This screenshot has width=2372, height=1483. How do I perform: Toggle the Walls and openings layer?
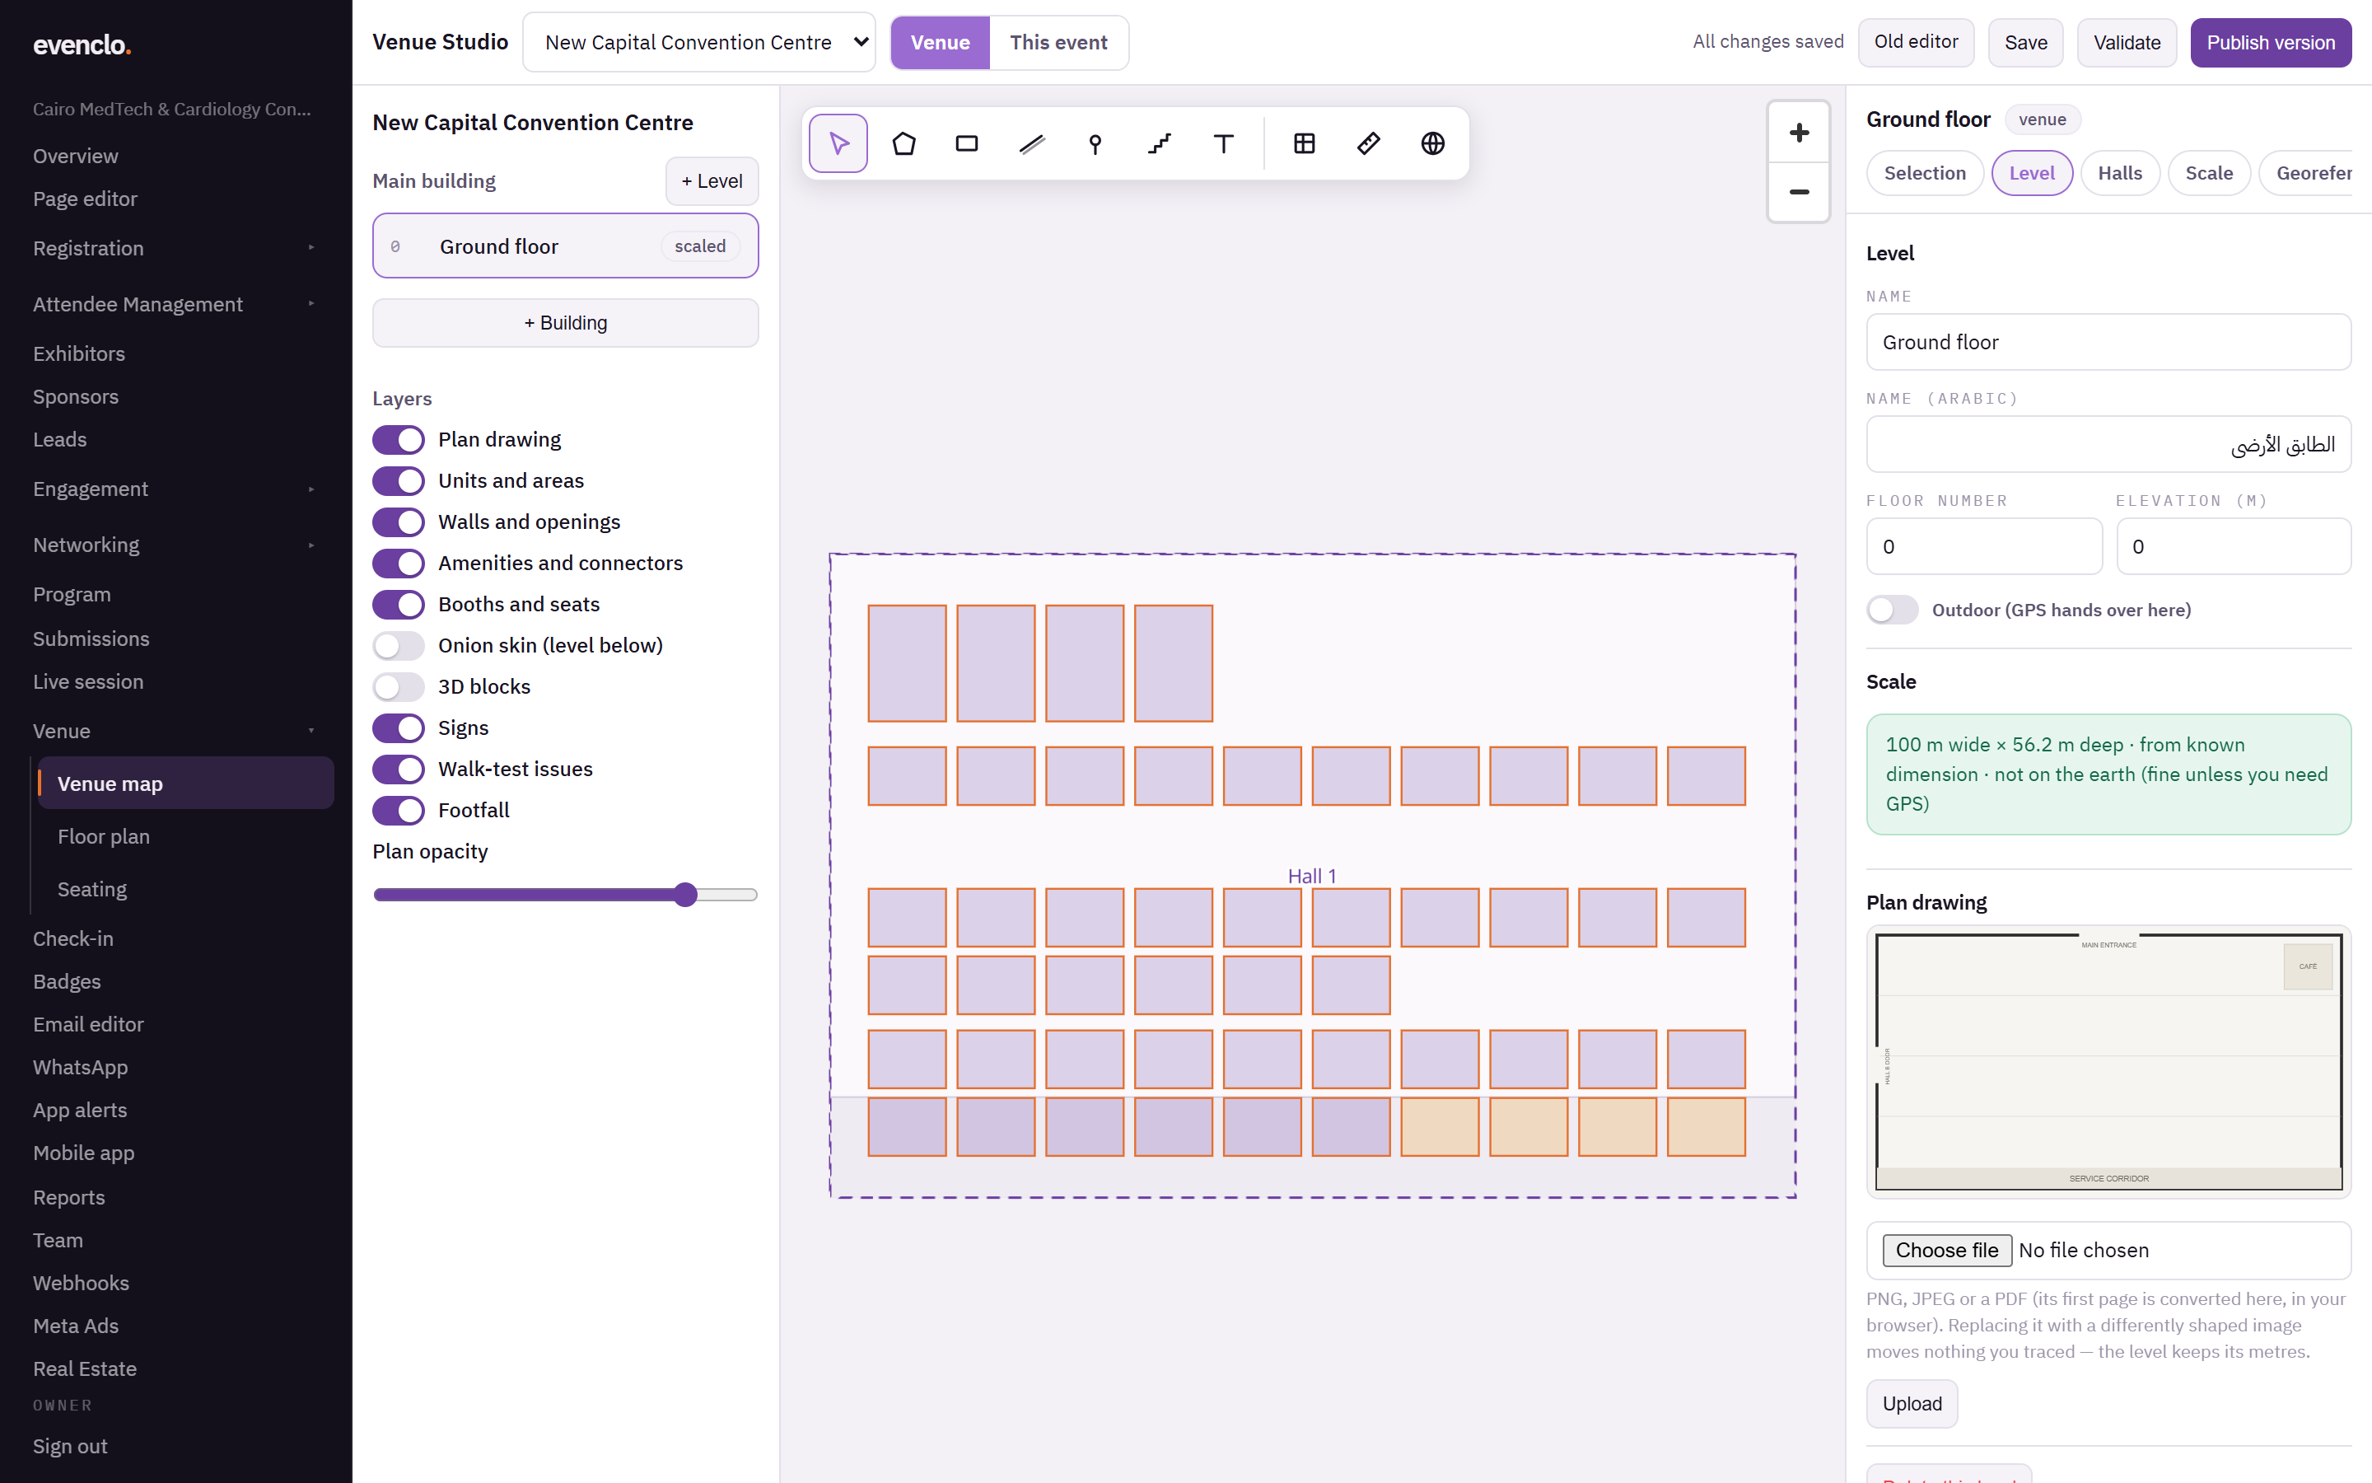[x=398, y=522]
